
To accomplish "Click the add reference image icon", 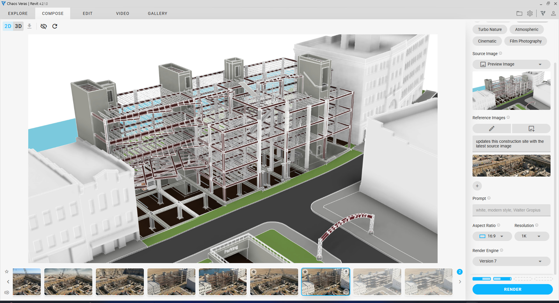I will click(531, 128).
